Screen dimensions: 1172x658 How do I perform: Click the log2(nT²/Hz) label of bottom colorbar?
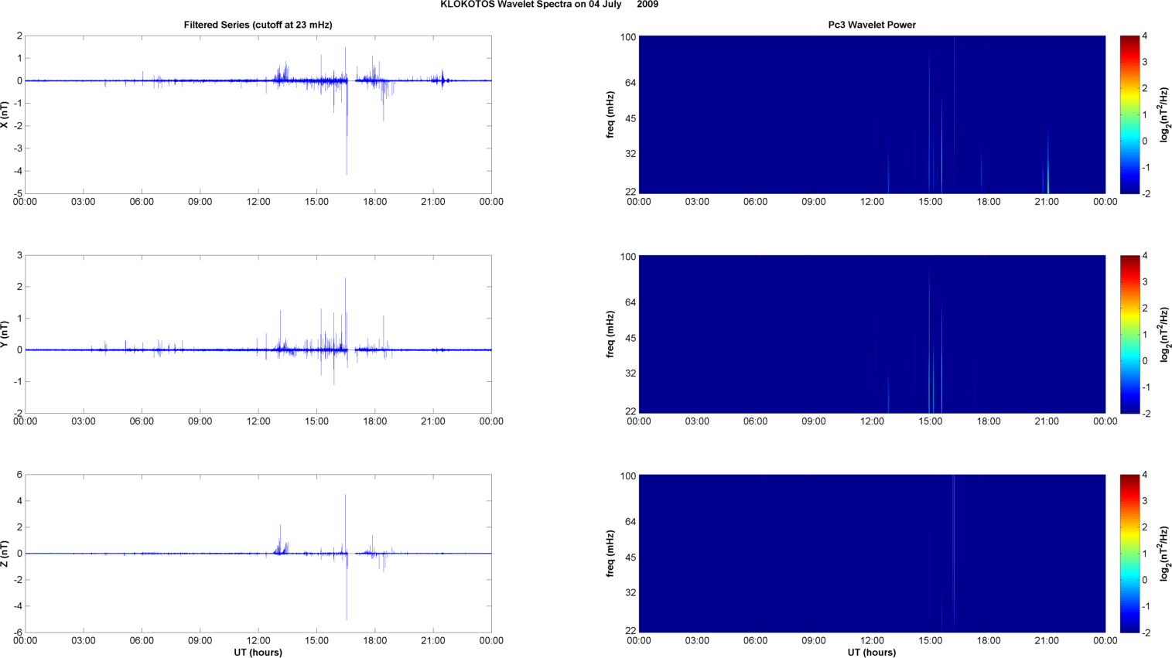(x=1164, y=554)
